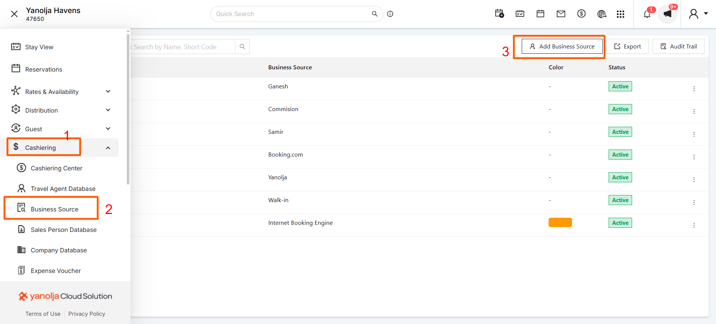Viewport: 716px width, 324px height.
Task: Click the Status column header
Action: click(x=617, y=67)
